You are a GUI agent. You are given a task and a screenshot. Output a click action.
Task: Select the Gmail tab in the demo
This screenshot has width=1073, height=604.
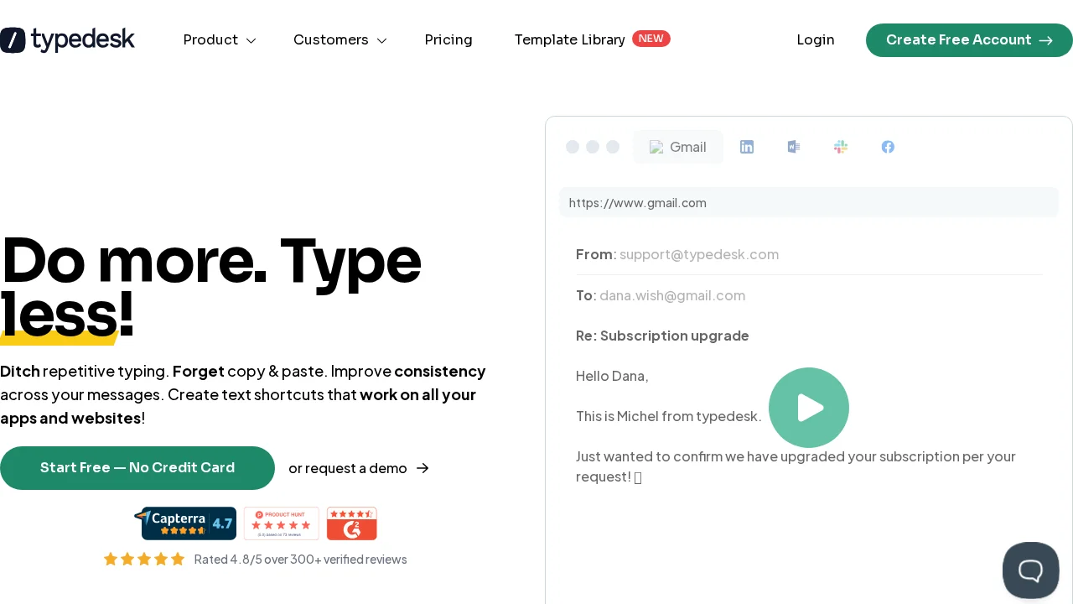click(x=678, y=147)
